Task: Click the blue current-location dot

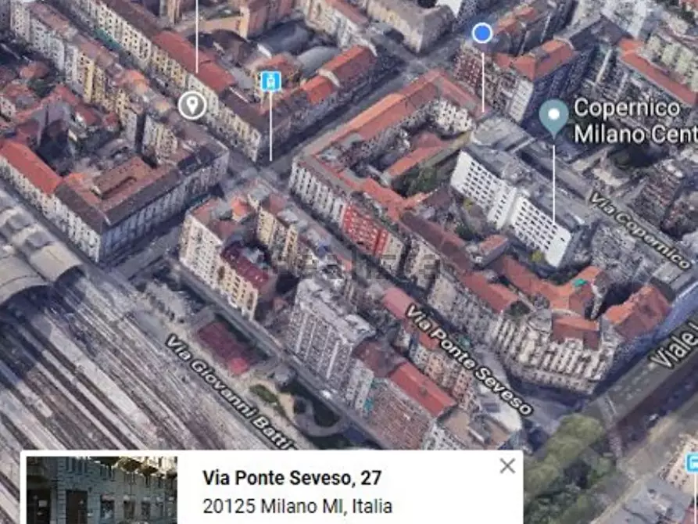Action: 483,33
